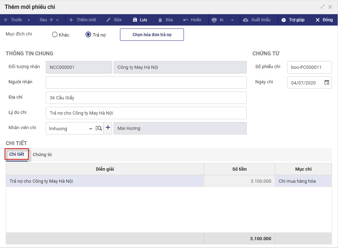Switch to the Chứng từ tab
This screenshot has width=338, height=248.
[42, 154]
